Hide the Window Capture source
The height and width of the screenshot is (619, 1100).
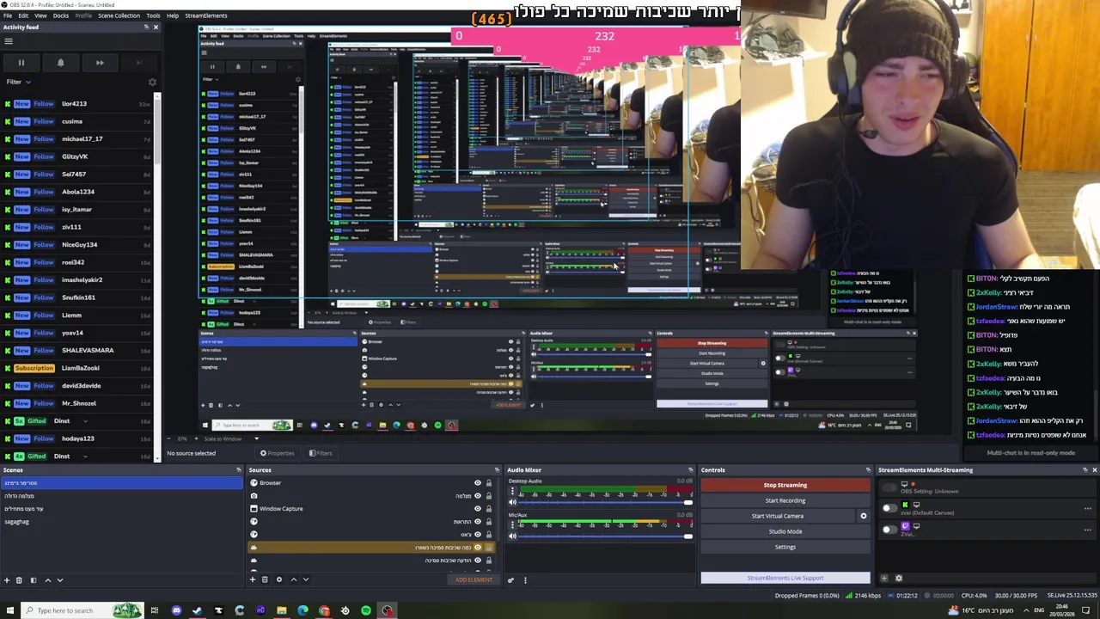[478, 509]
